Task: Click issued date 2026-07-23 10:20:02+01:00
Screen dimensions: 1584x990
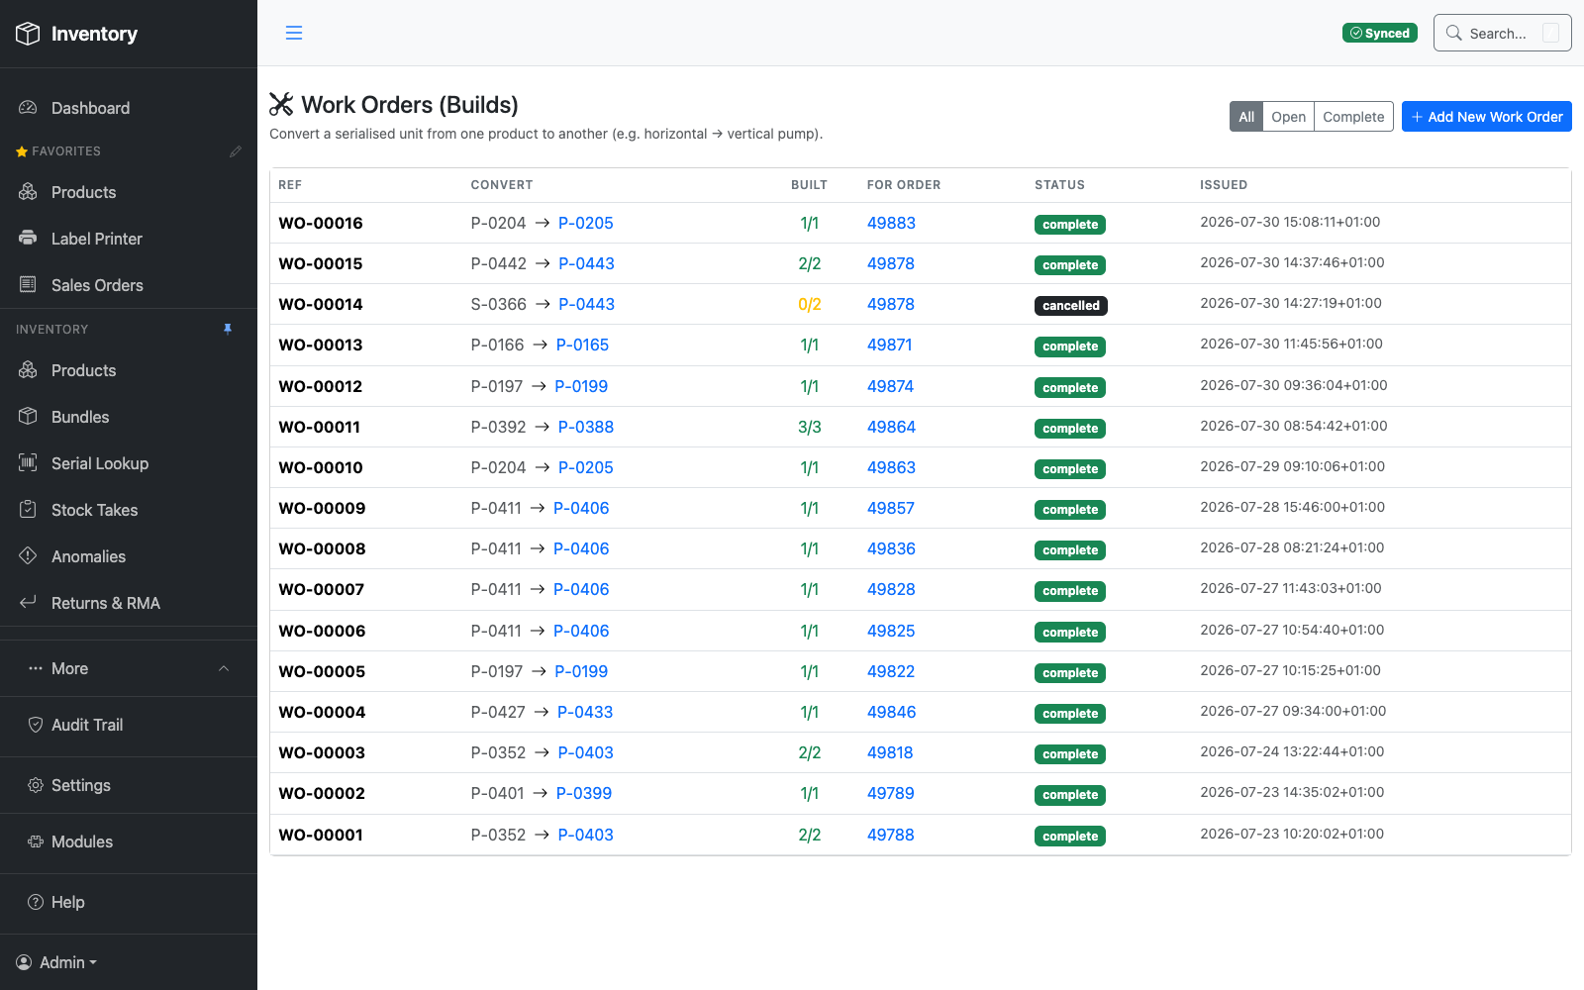Action: pos(1292,834)
